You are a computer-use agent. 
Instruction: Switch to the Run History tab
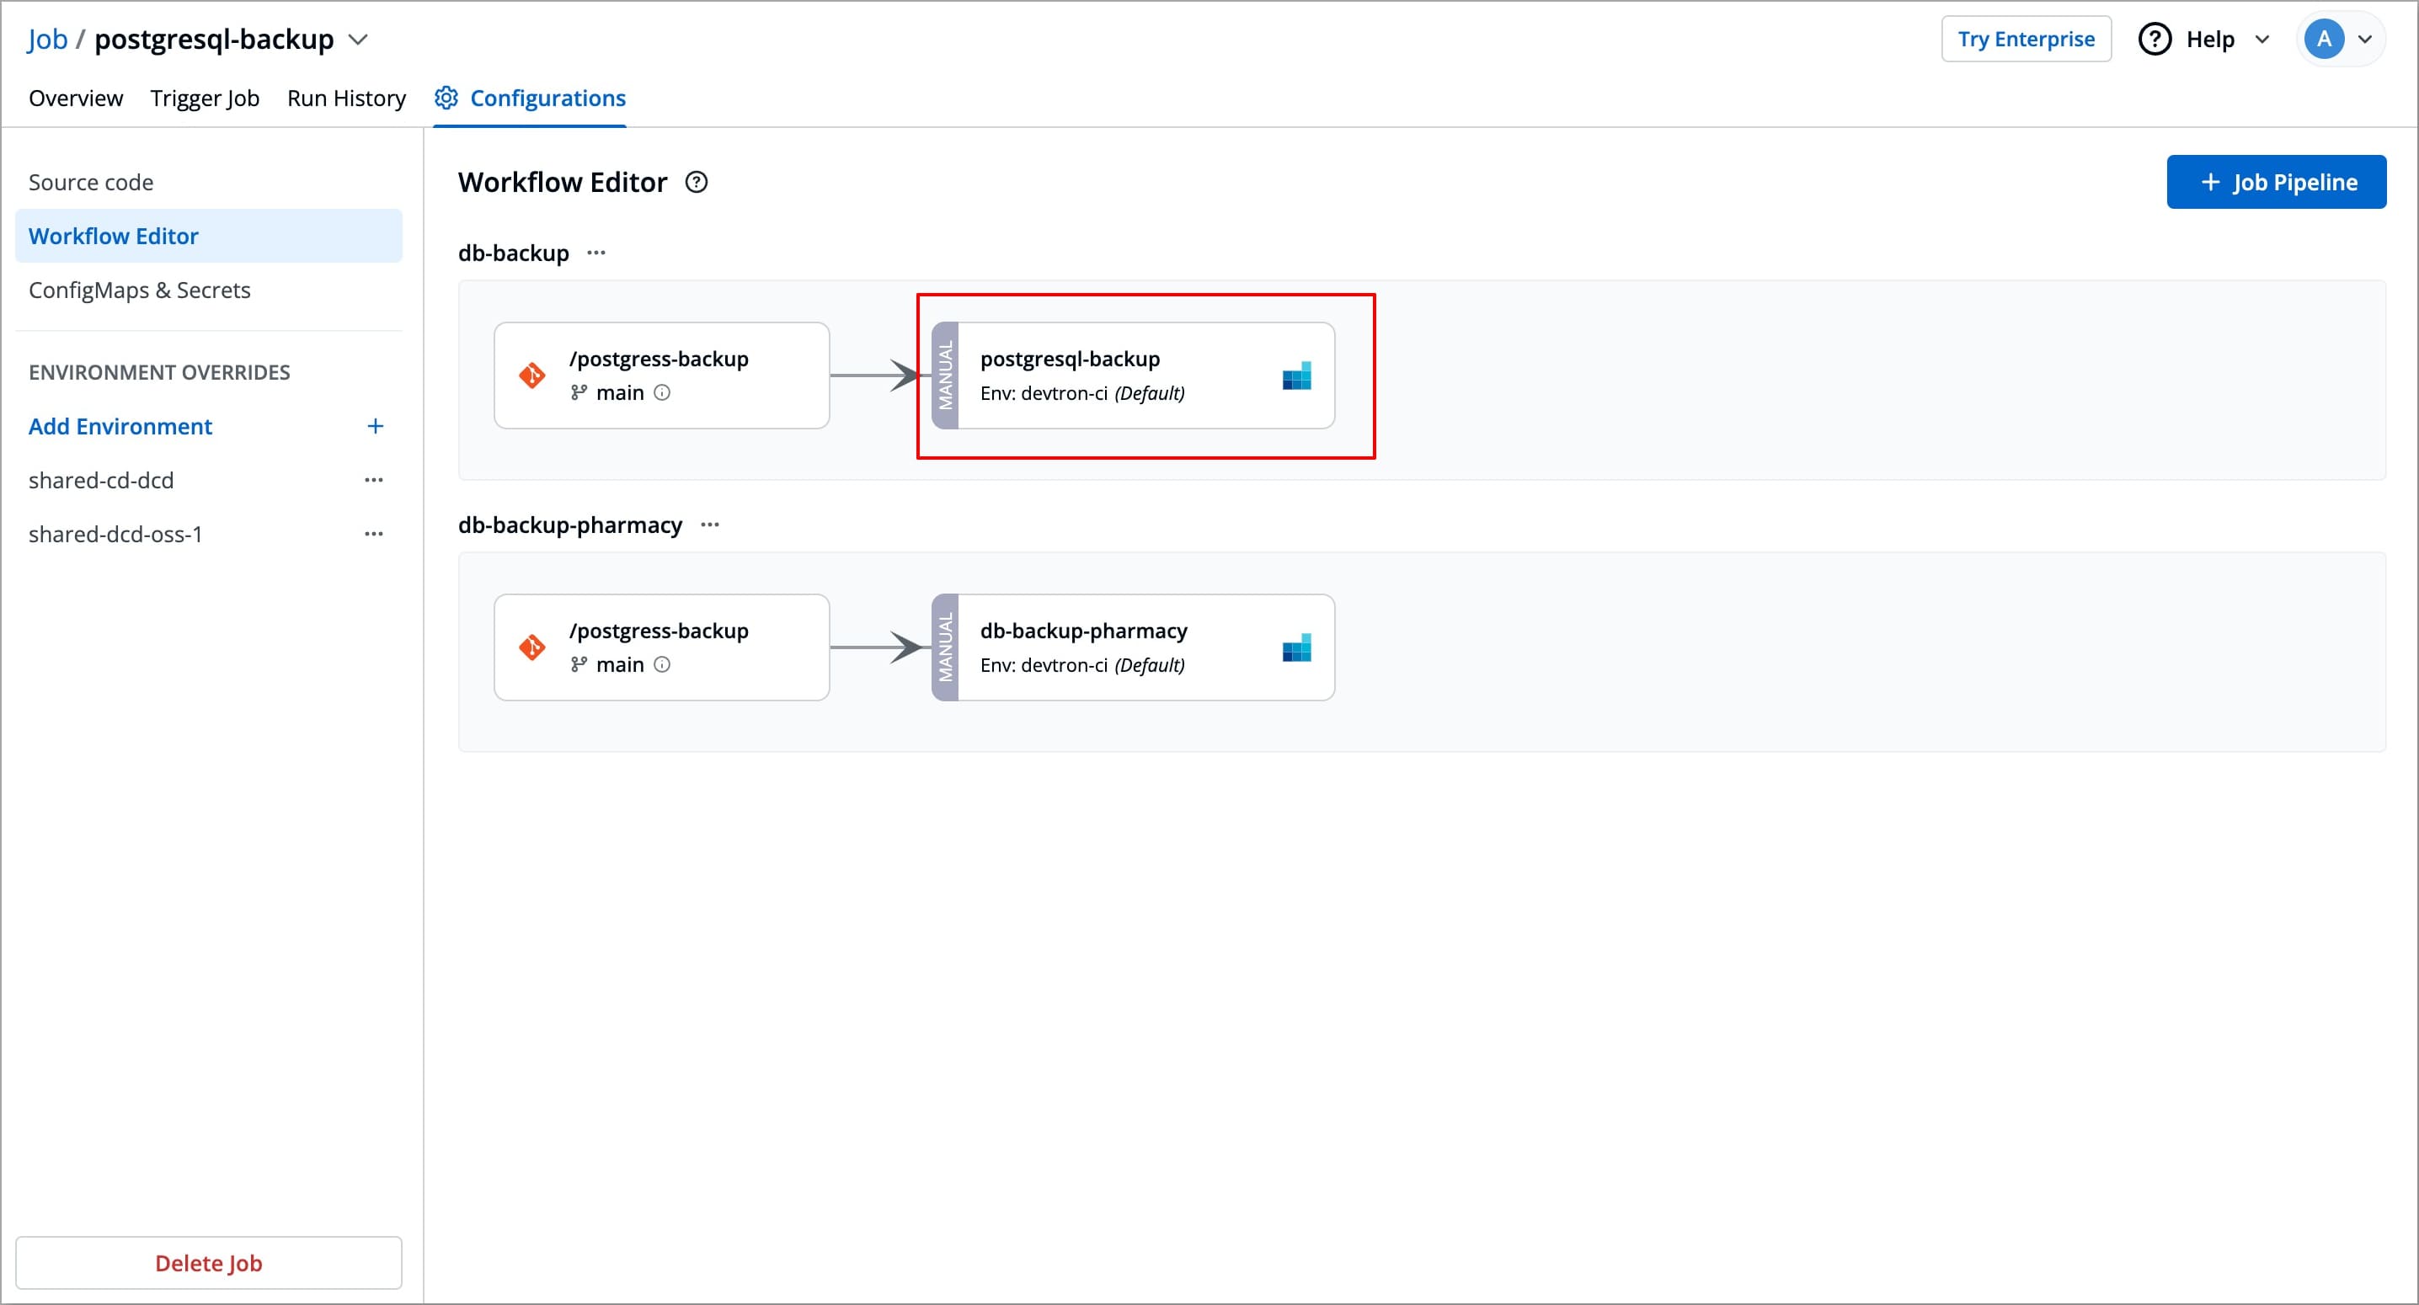point(346,99)
